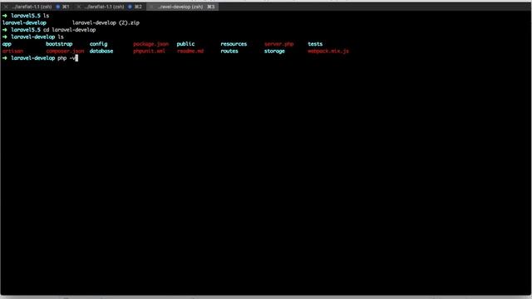The width and height of the screenshot is (532, 299).
Task: Select the ravel-develop (zsh) tab labeled ⌘3
Action: 183,7
